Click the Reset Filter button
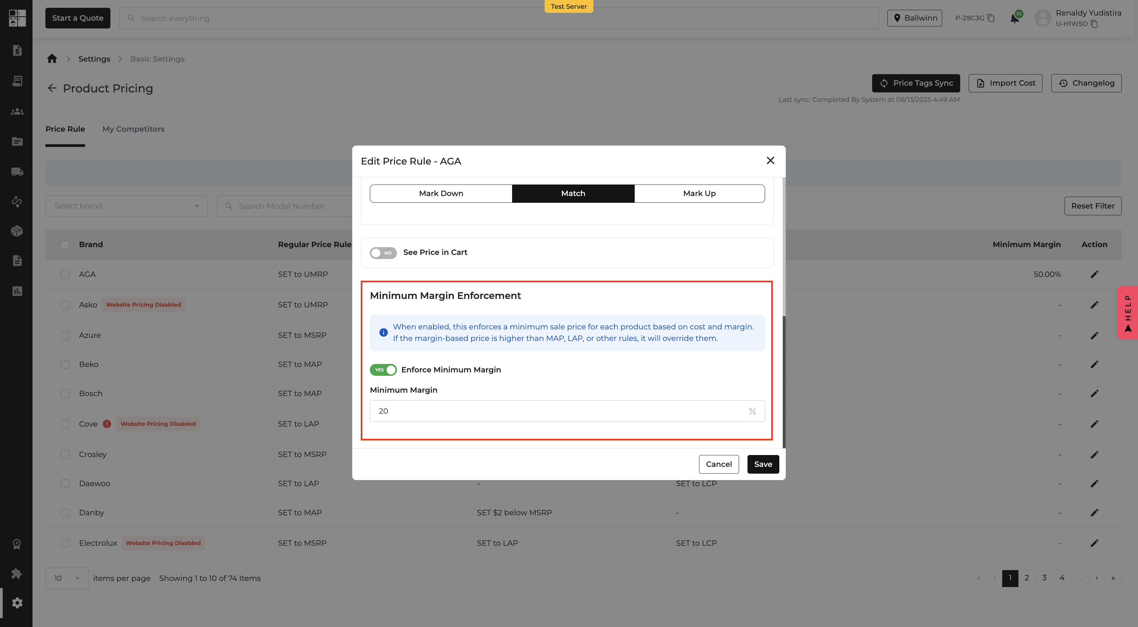1138x627 pixels. [x=1093, y=206]
